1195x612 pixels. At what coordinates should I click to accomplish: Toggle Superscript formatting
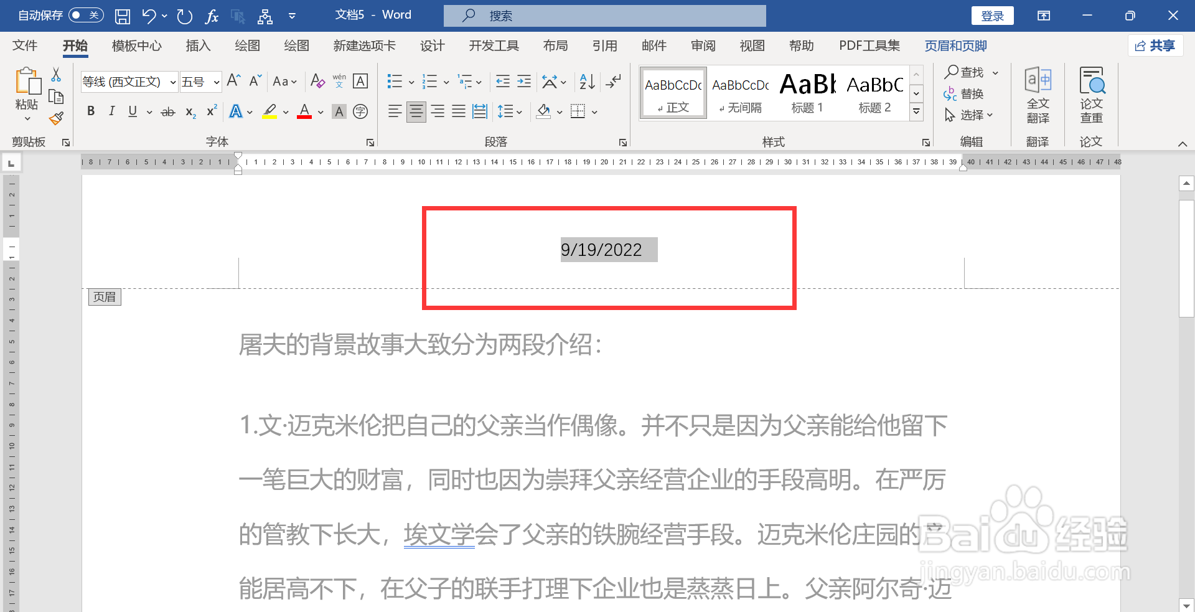coord(212,111)
